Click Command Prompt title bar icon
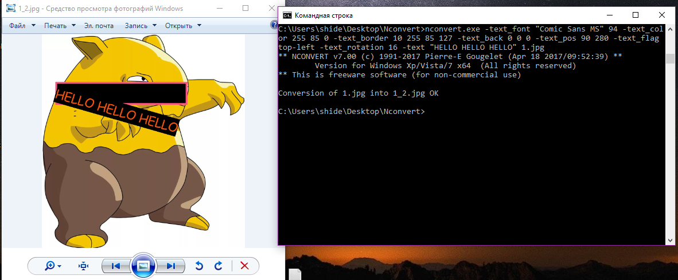The width and height of the screenshot is (678, 280). pyautogui.click(x=287, y=15)
